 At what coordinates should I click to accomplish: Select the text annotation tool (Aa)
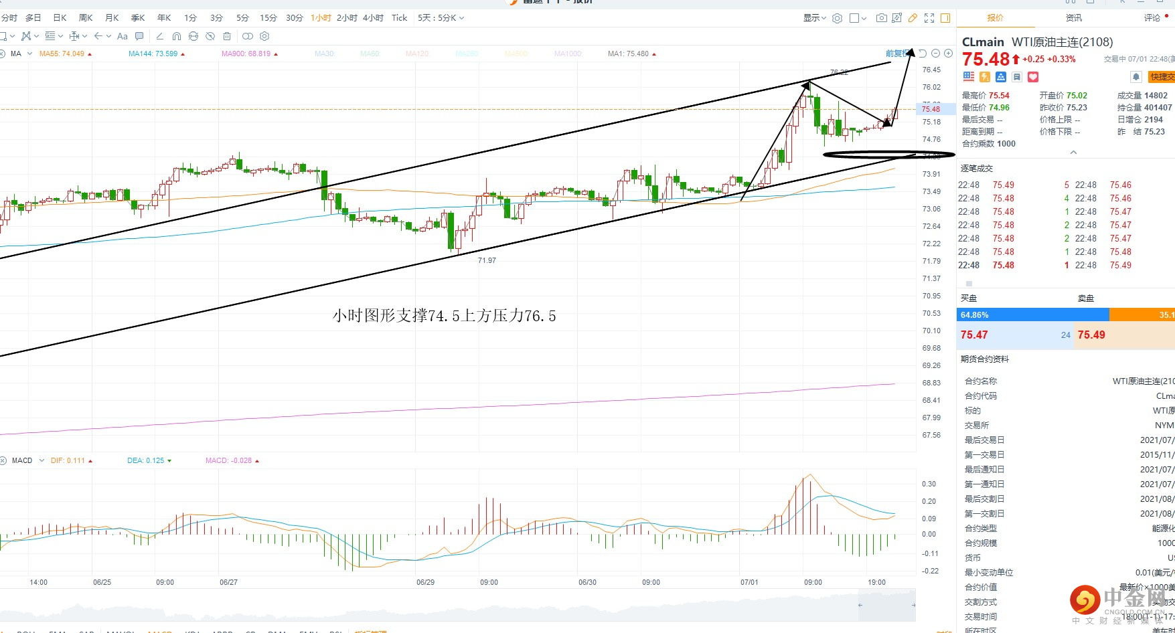pos(122,36)
